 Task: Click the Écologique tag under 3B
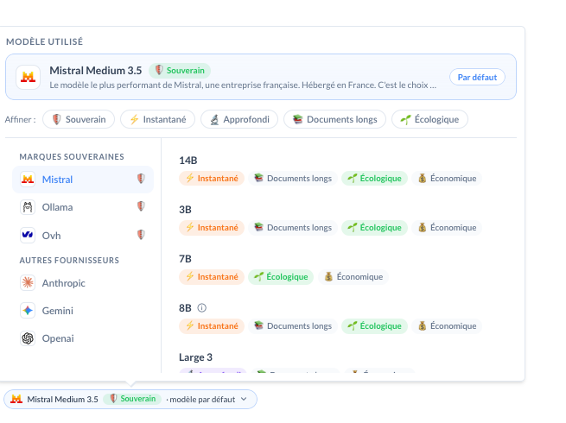click(374, 228)
